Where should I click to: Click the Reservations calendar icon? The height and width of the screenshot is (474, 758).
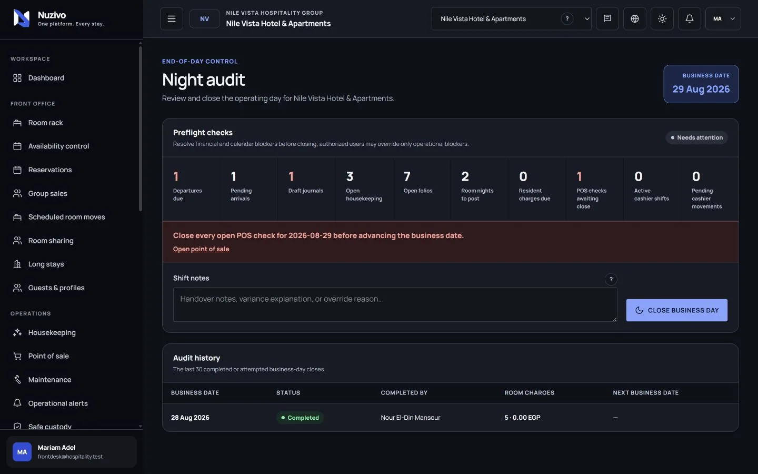click(17, 170)
